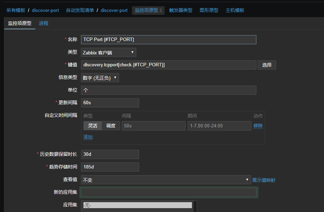Select the 灵活 interval type toggle
Viewport: 324px width, 212px height.
[x=93, y=126]
